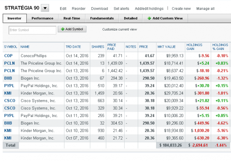
Task: Open CSCO symbol with 329 shares
Action: pos(10,108)
